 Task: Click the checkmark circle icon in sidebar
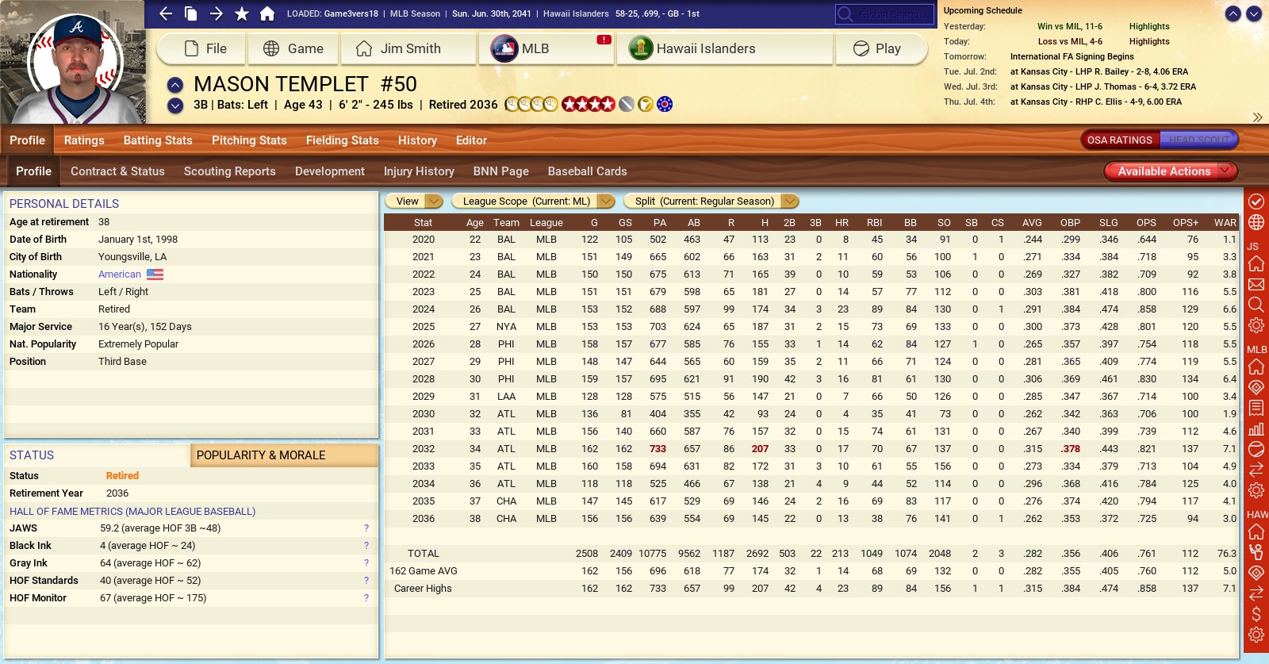pyautogui.click(x=1256, y=202)
